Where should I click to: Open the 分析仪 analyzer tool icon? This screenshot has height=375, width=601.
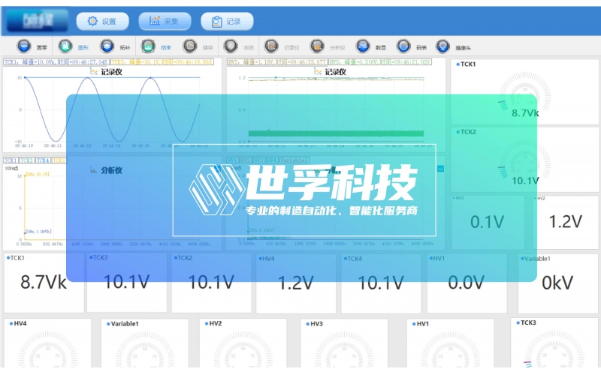point(317,46)
